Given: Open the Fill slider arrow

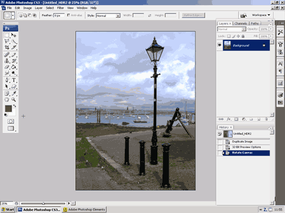Looking at the screenshot, I should [271, 36].
